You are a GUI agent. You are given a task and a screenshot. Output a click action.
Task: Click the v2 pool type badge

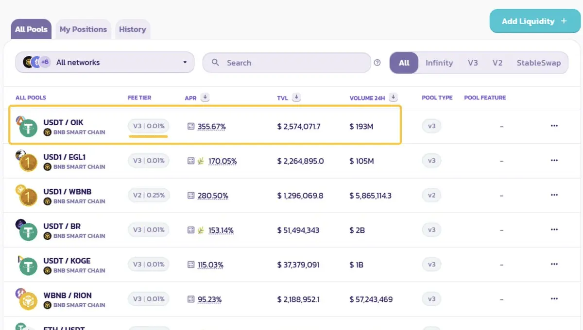pyautogui.click(x=431, y=195)
